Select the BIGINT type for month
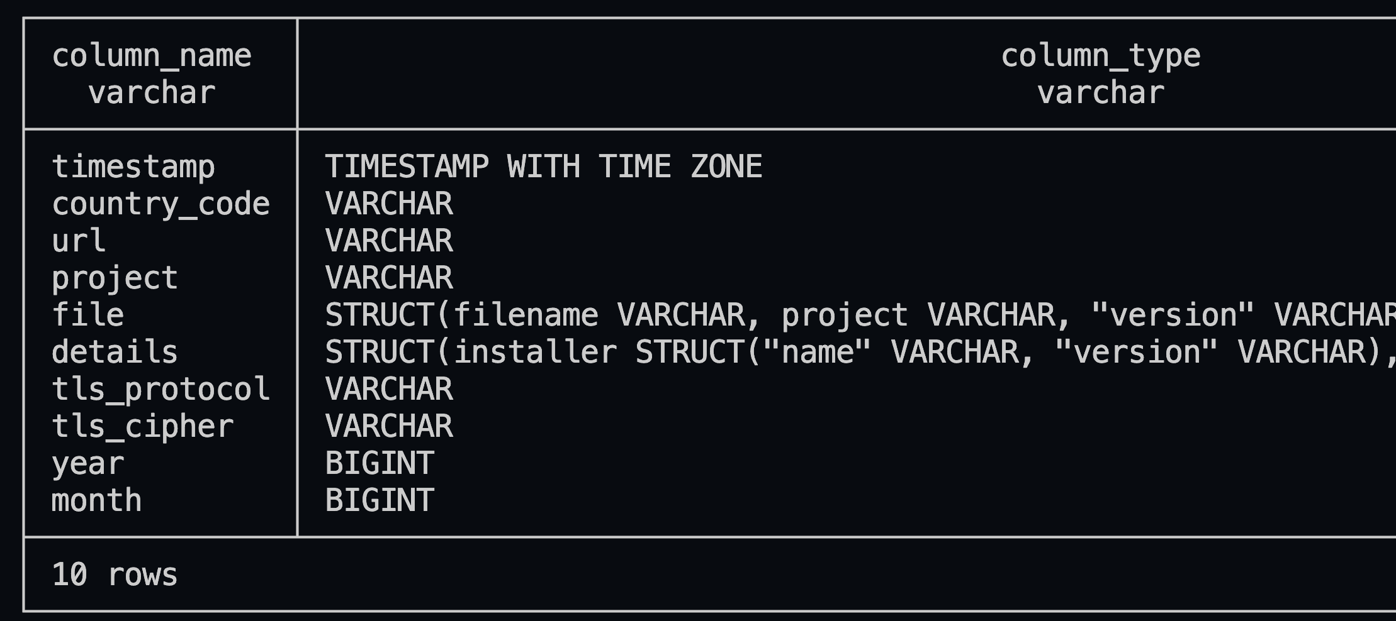1396x621 pixels. 380,501
